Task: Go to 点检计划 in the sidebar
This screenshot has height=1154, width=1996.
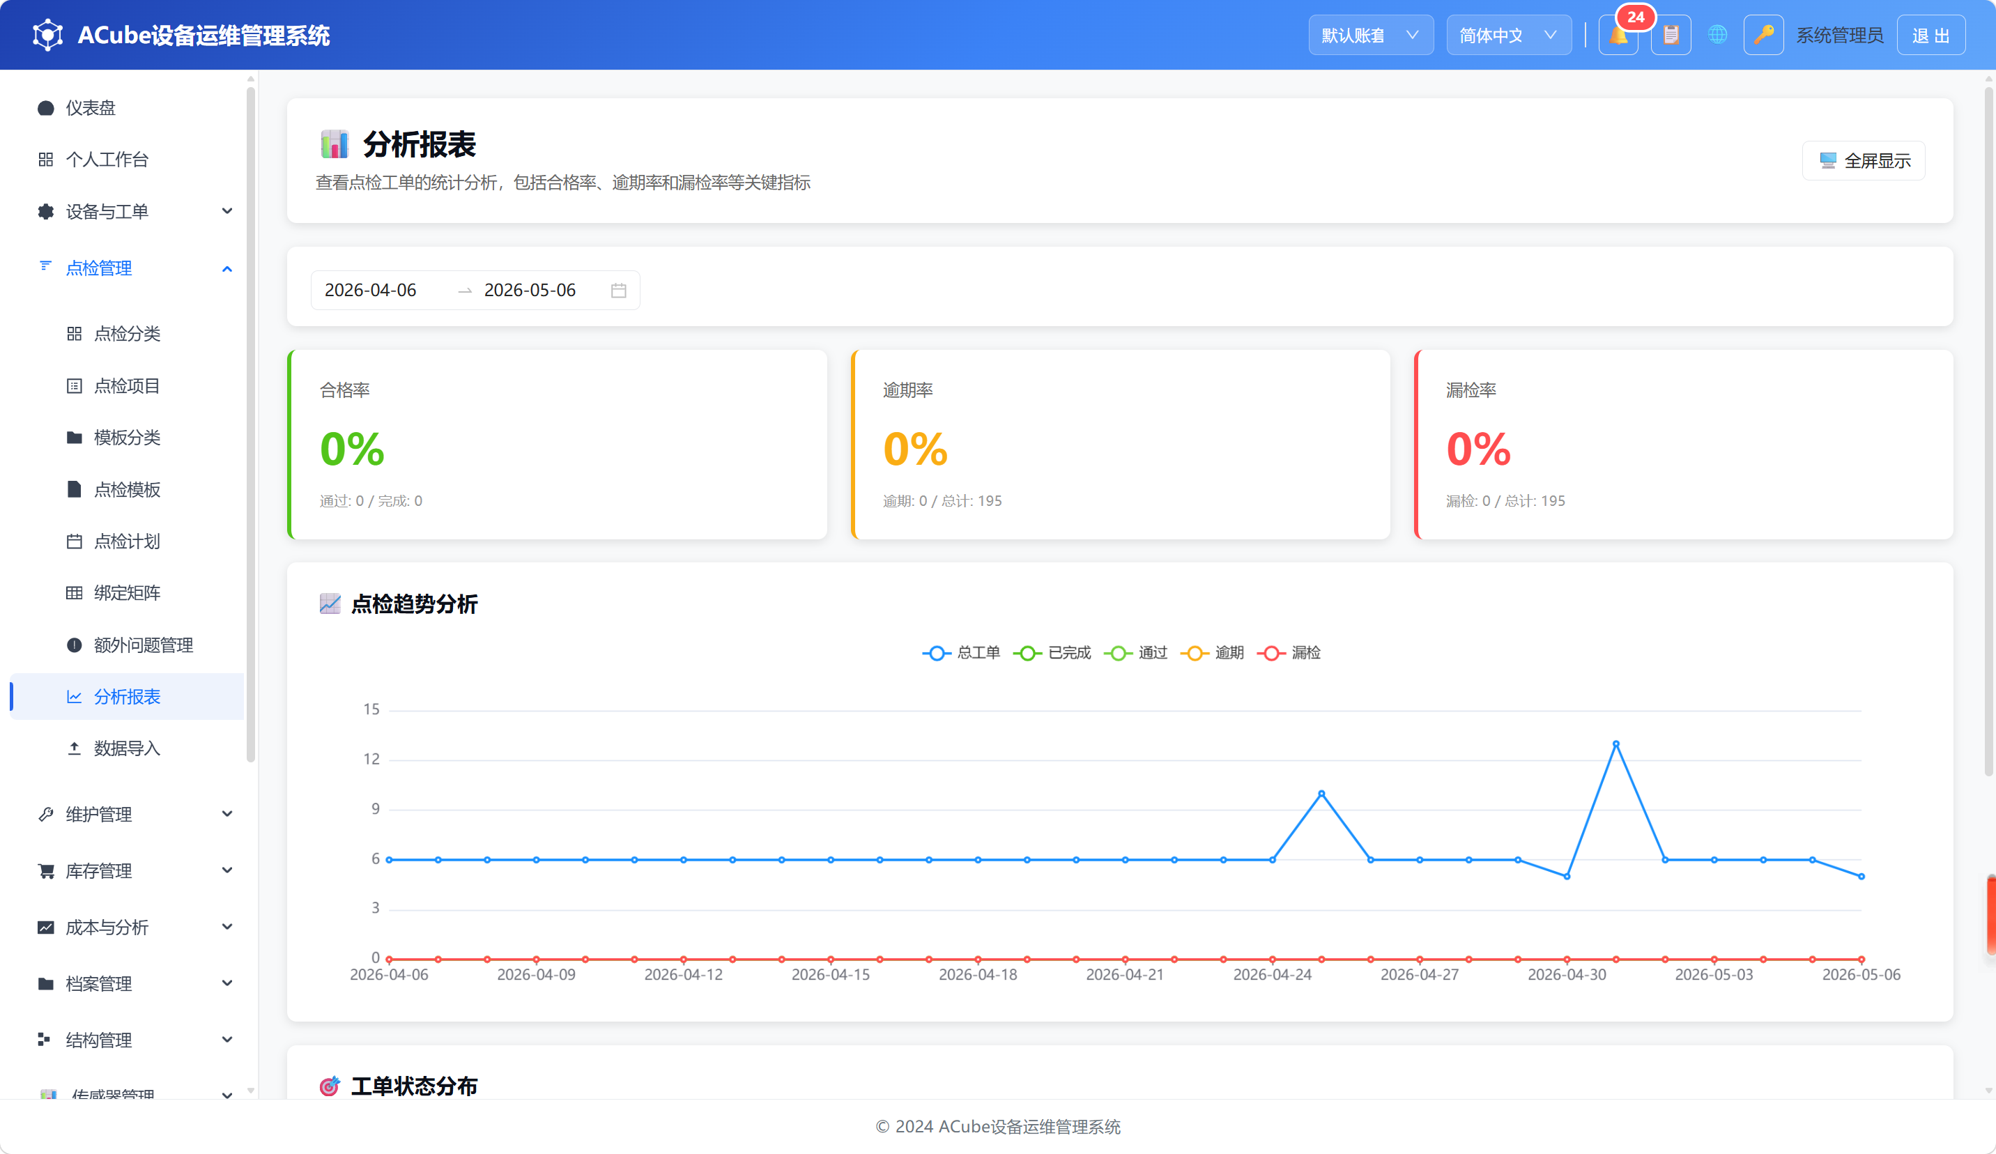Action: click(127, 541)
